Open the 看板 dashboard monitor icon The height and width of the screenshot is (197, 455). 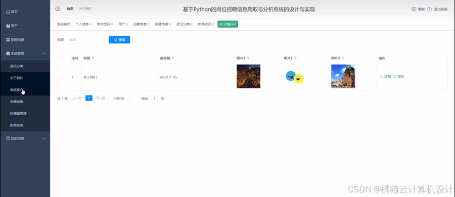(x=414, y=9)
